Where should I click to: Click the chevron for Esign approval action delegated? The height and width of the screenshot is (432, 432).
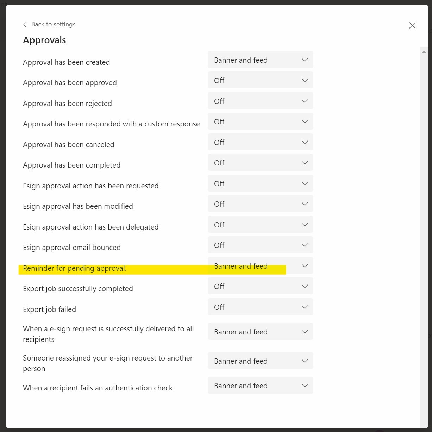tap(305, 225)
